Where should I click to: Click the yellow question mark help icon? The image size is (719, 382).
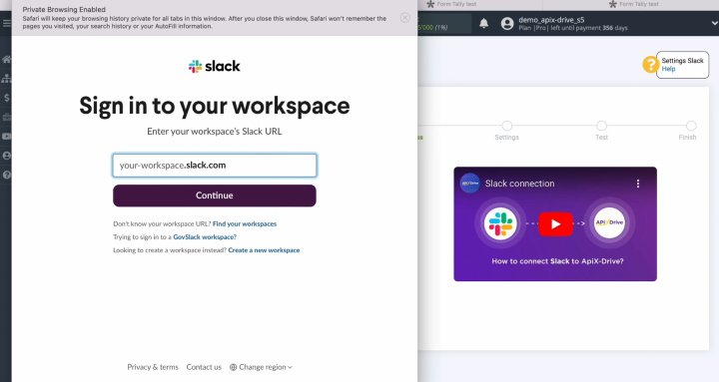click(x=650, y=65)
